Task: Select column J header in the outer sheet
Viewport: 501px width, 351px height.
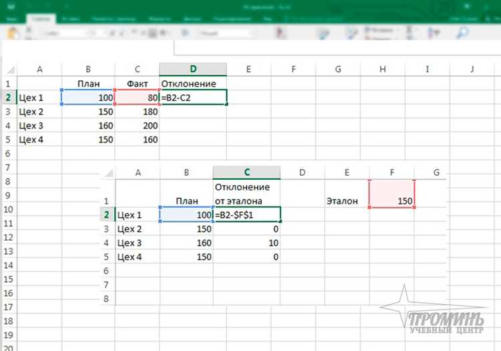Action: point(472,69)
